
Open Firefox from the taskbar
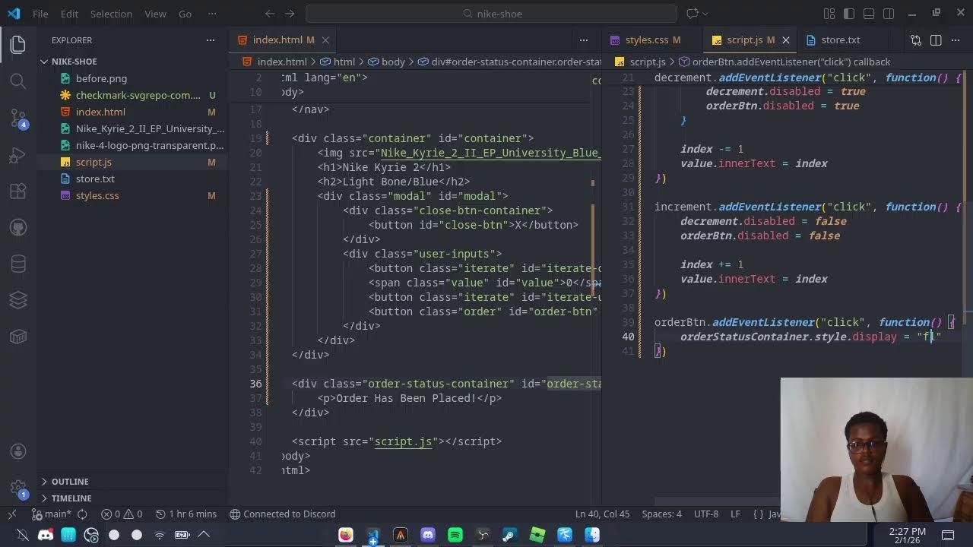pyautogui.click(x=346, y=535)
